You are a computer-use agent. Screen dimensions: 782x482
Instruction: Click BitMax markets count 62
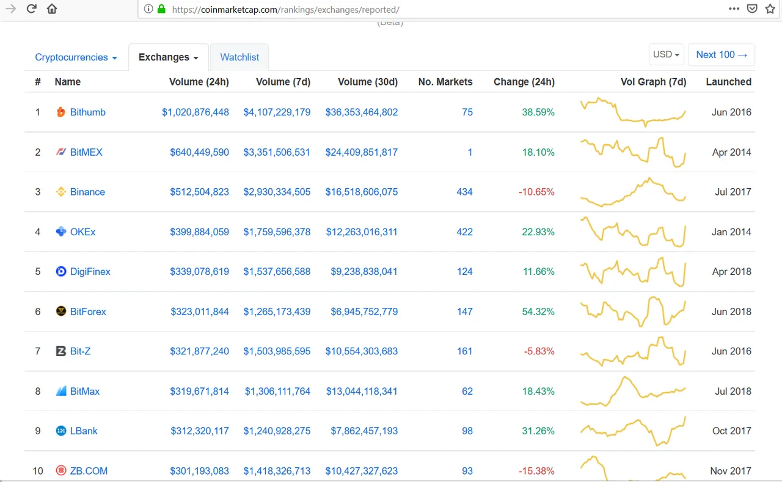467,391
